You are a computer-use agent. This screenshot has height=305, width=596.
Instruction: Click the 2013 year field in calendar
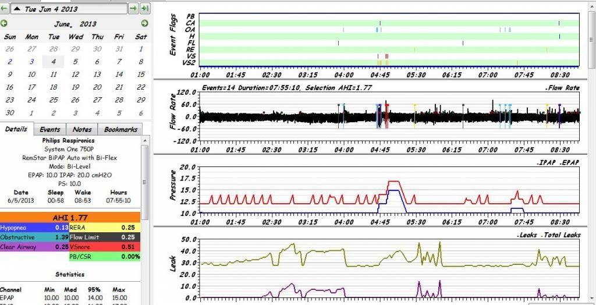point(88,24)
